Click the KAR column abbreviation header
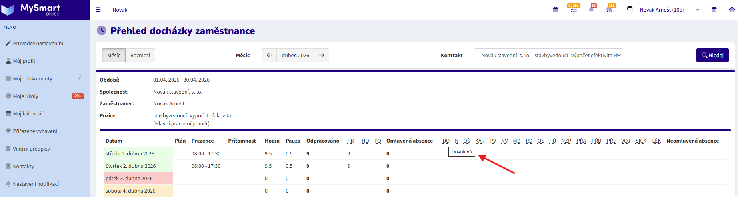This screenshot has width=738, height=197. (480, 141)
